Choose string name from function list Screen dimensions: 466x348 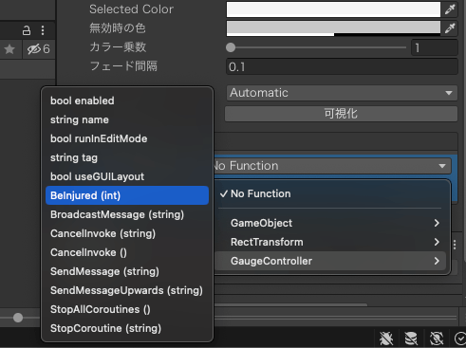pos(127,119)
